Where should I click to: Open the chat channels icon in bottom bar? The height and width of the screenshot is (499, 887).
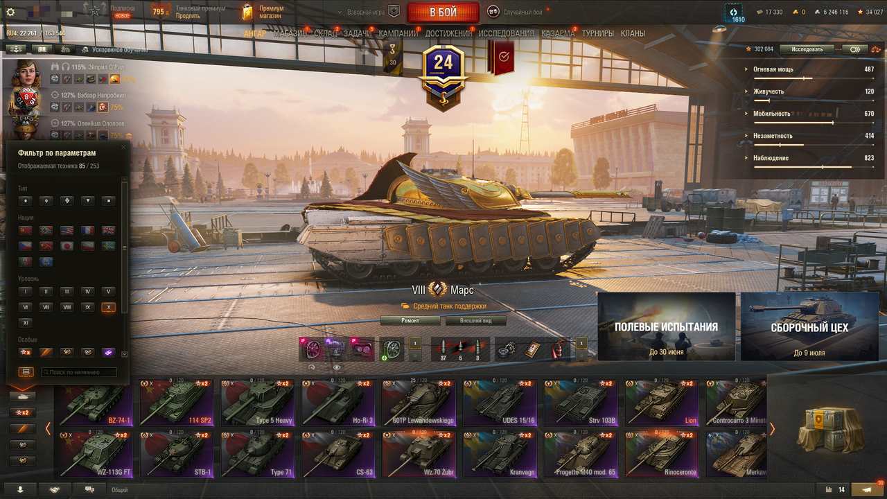point(89,489)
